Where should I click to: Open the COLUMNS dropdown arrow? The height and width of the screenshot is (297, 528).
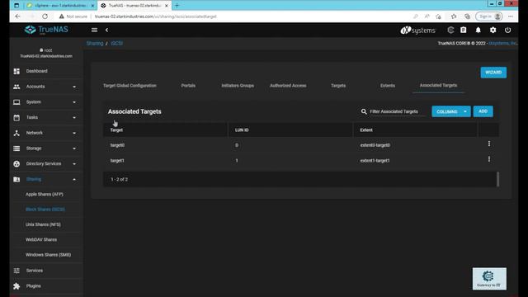[x=465, y=111]
